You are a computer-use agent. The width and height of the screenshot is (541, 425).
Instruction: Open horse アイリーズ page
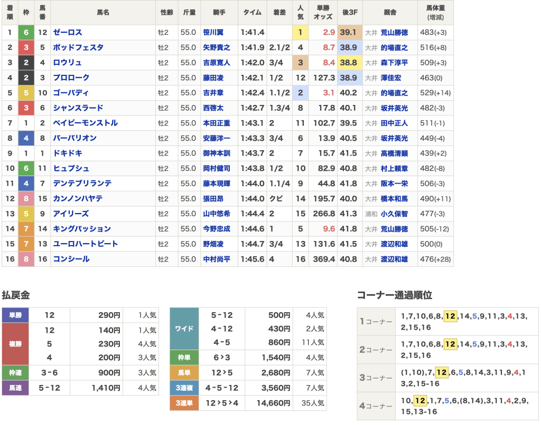tap(71, 214)
